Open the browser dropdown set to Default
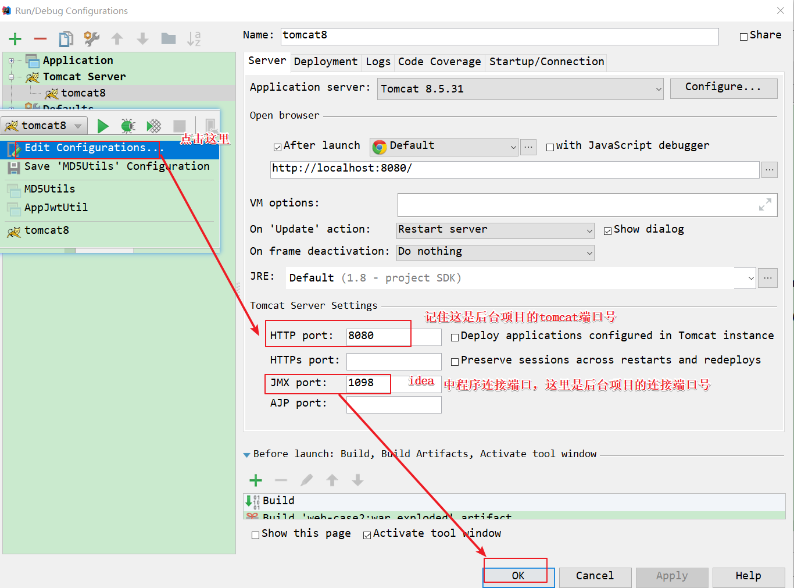Viewport: 794px width, 588px height. point(444,147)
